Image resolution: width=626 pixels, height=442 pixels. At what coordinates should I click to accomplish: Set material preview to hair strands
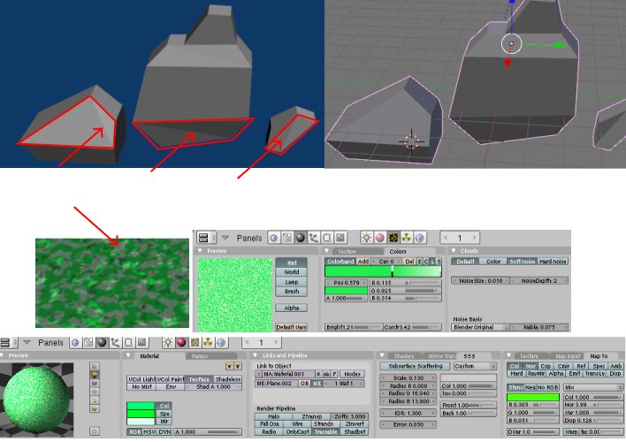95,400
